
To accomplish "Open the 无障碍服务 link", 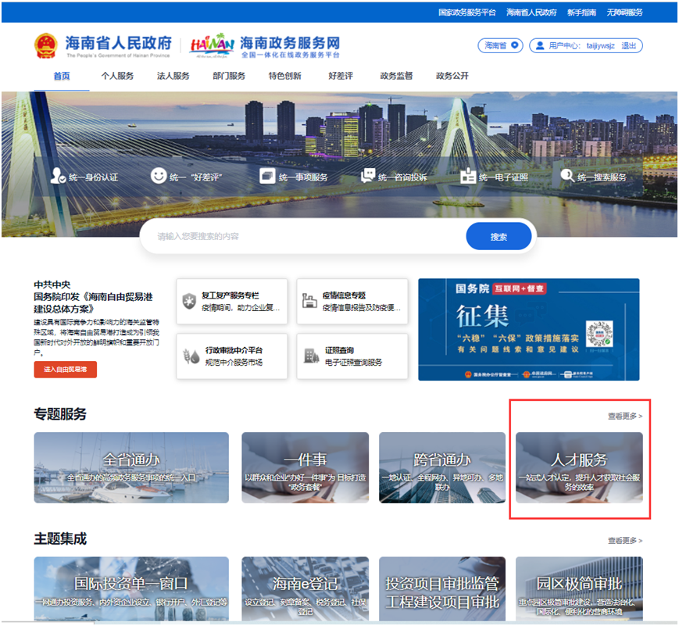I will [x=624, y=13].
